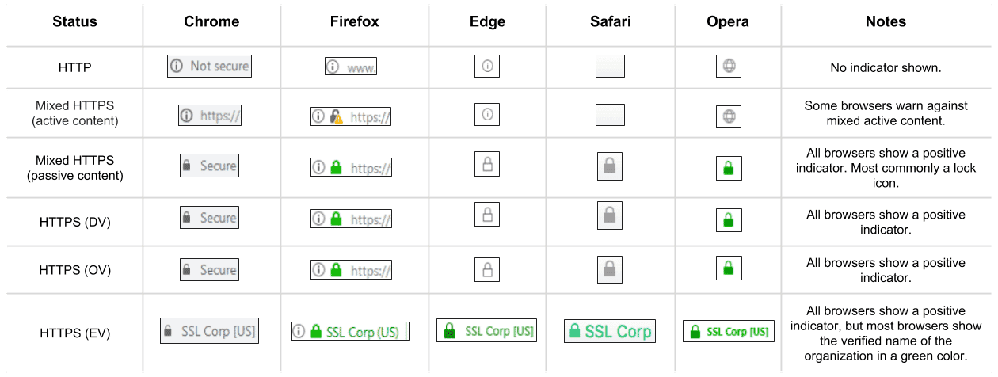Click the Mixed HTTPS (active content) label
Viewport: 998px width, 377px height.
pos(75,113)
